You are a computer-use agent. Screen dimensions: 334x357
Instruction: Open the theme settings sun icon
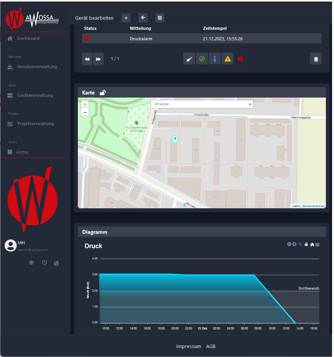(31, 263)
